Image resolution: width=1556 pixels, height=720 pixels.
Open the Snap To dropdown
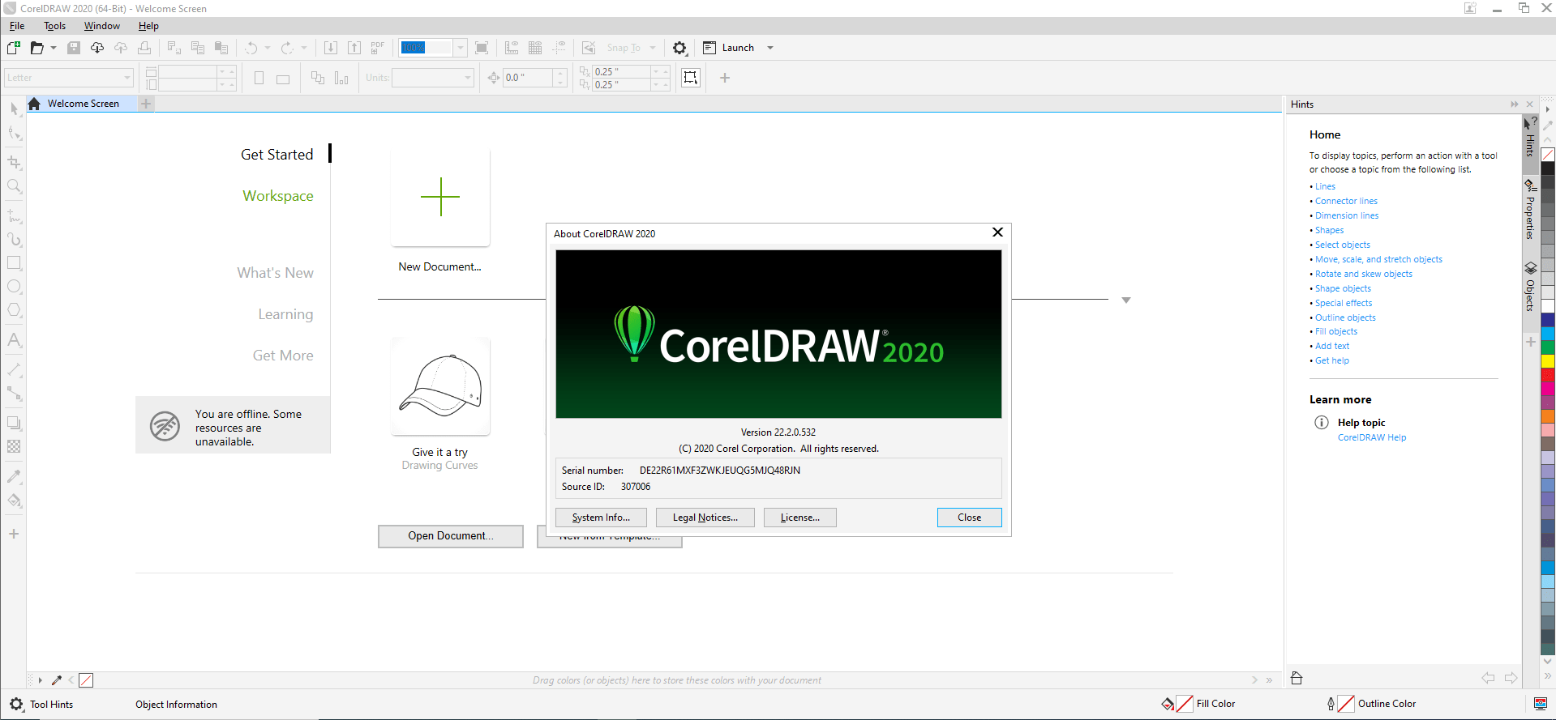pos(653,48)
